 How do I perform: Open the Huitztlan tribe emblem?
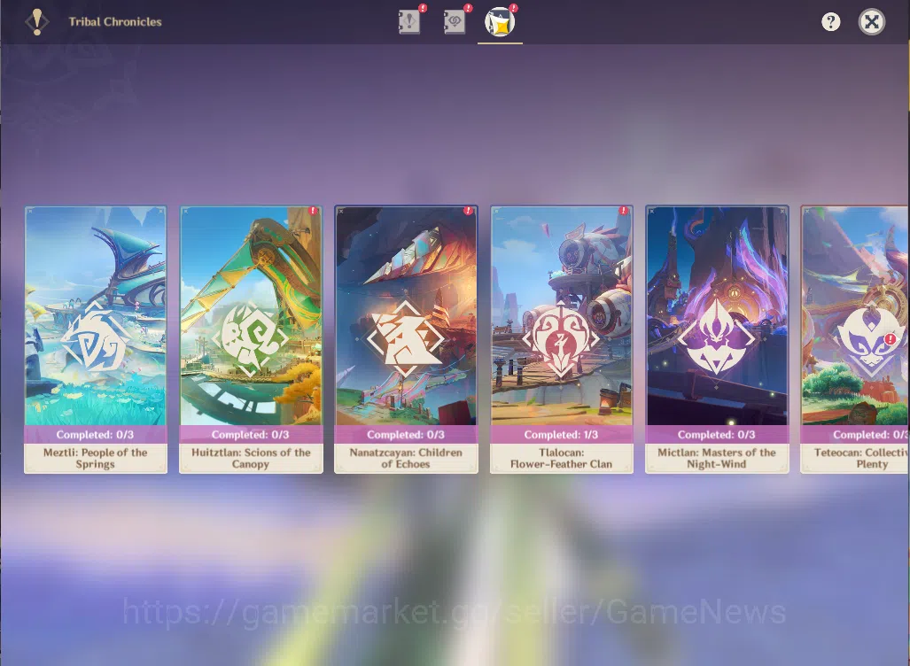250,339
